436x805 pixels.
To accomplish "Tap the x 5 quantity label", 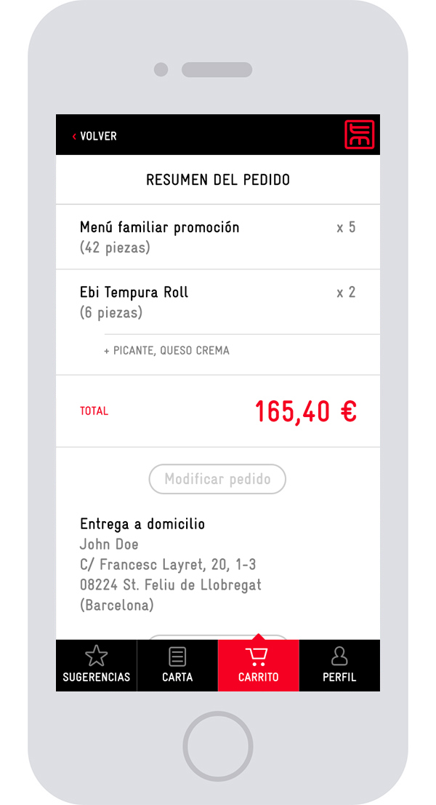I will click(x=347, y=227).
